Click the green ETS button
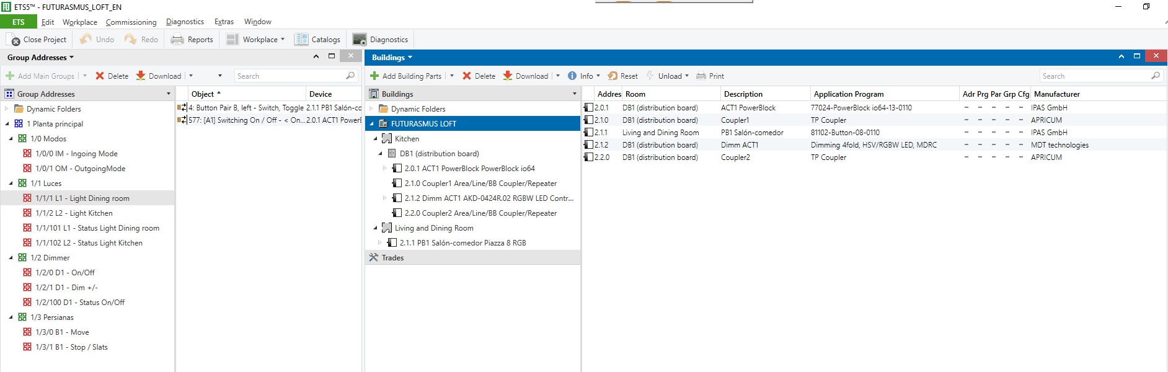 point(19,22)
